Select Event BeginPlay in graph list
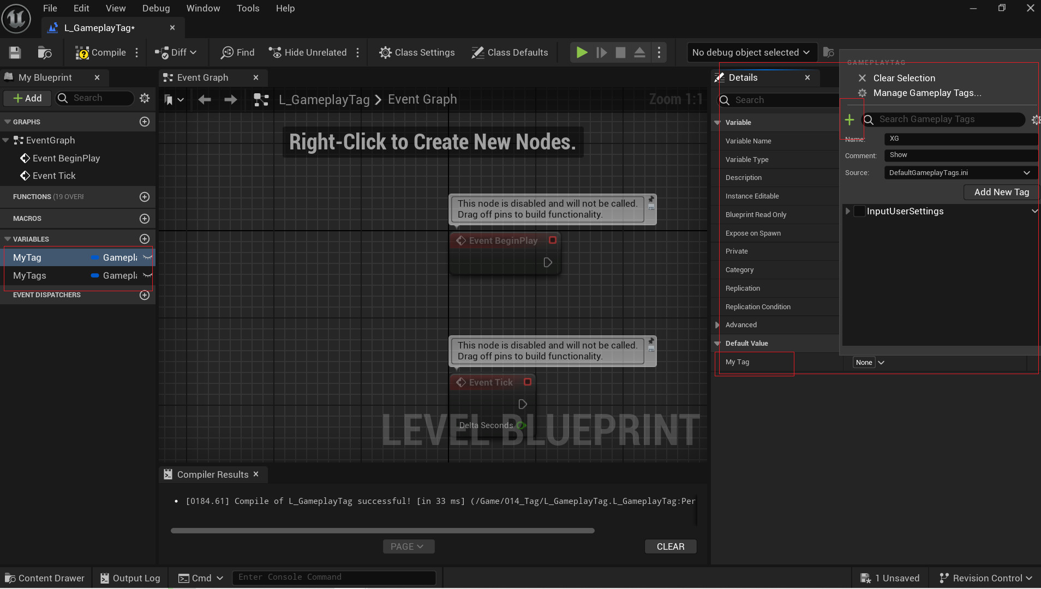The image size is (1041, 589). click(66, 158)
